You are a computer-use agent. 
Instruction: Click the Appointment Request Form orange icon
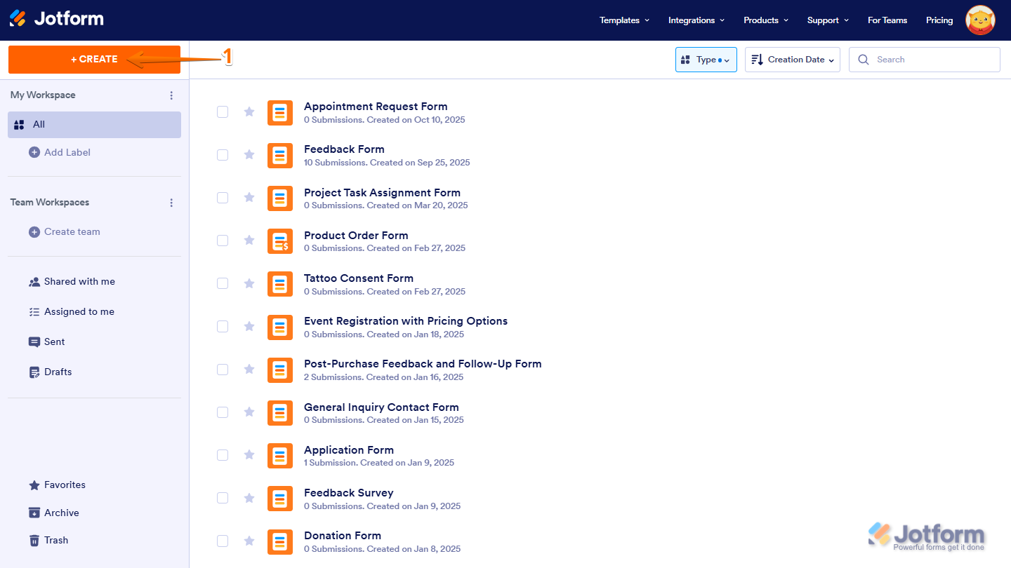point(280,112)
